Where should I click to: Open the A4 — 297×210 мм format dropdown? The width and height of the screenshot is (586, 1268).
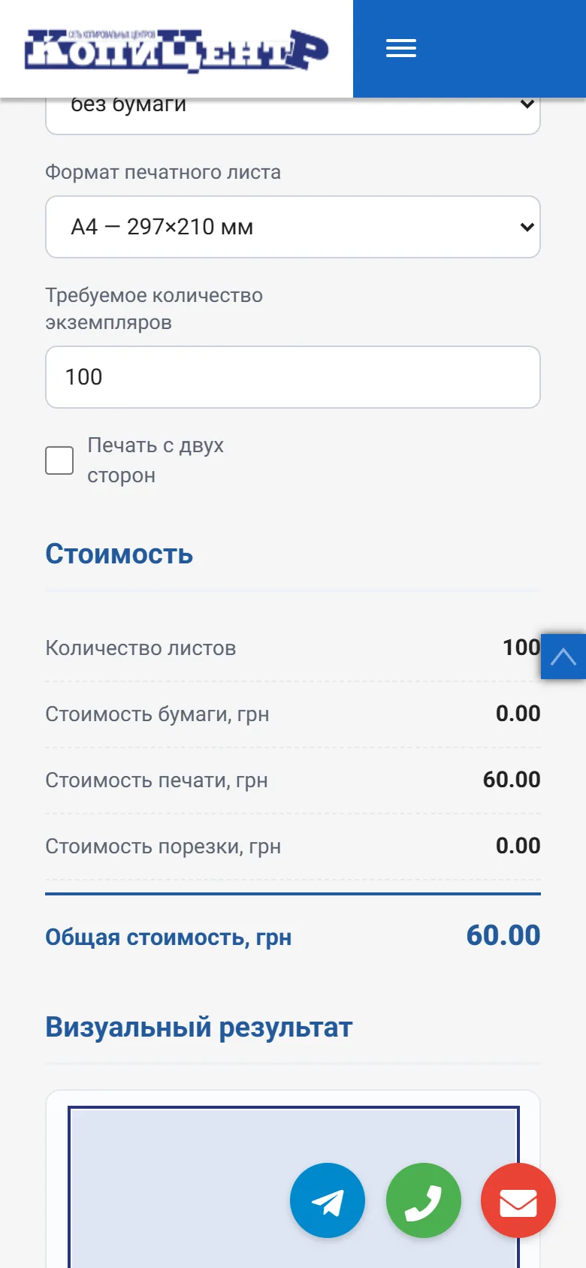click(x=293, y=227)
